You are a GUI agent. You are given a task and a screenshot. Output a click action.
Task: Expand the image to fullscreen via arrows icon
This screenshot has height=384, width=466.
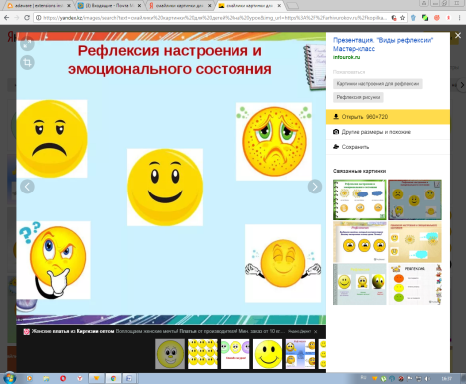tap(27, 44)
